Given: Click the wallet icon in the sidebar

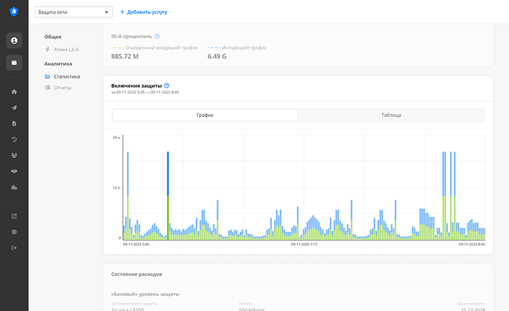Looking at the screenshot, I should [x=14, y=62].
